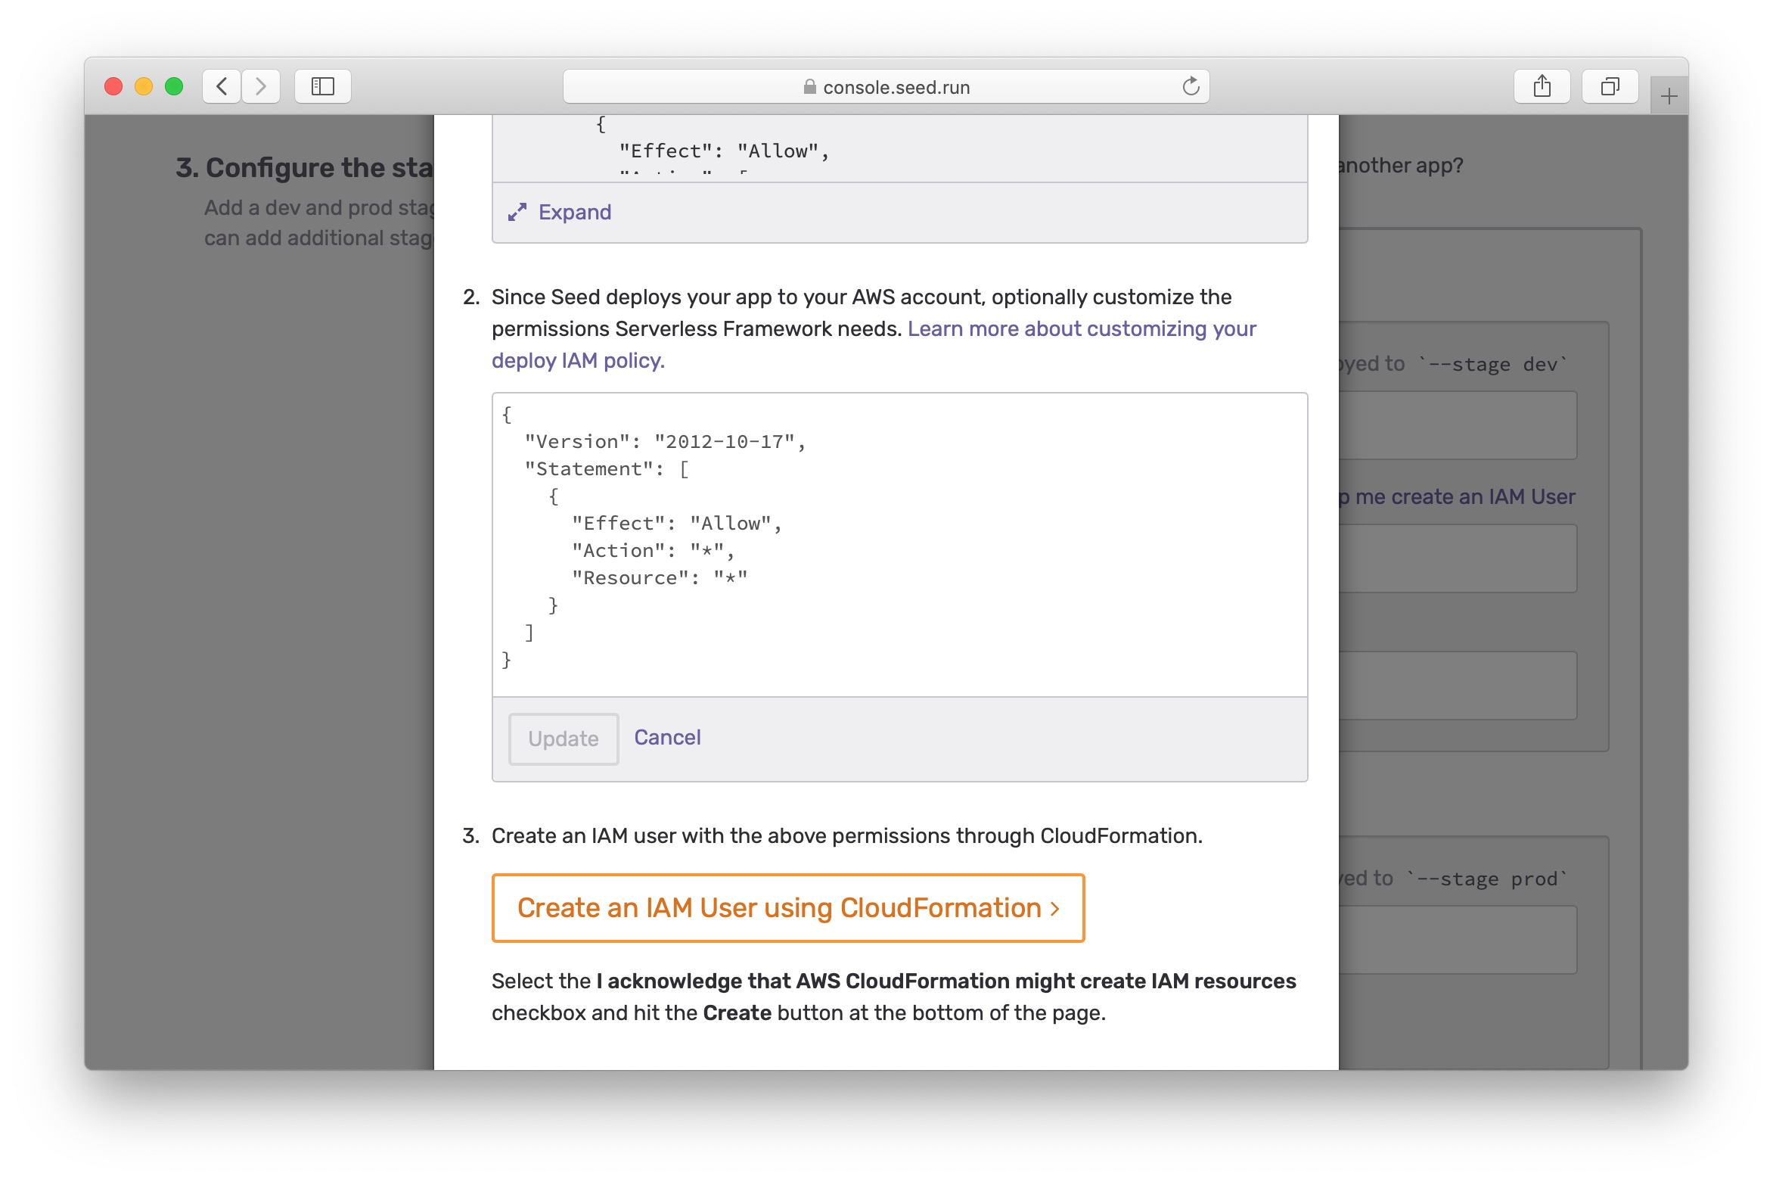Viewport: 1773px width, 1182px height.
Task: Click Cancel under the IAM policy editor
Action: 667,737
